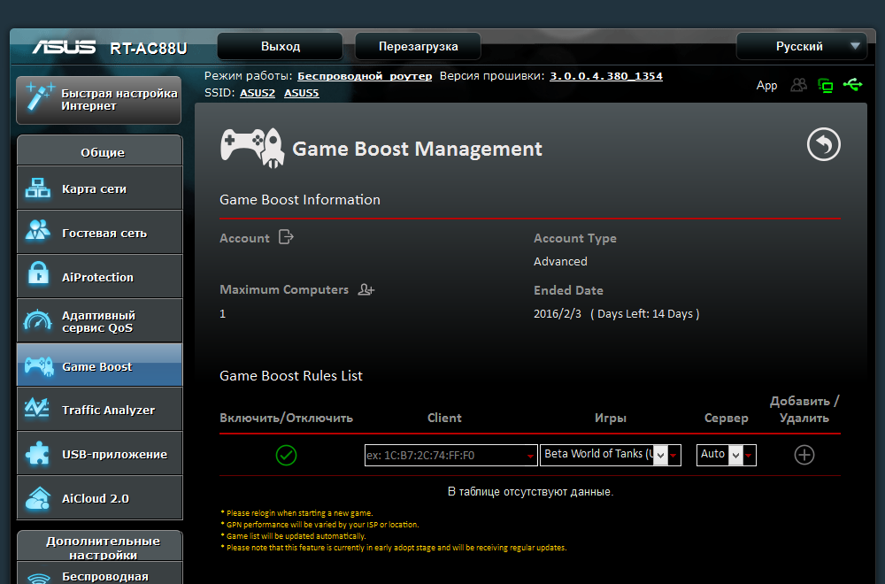Open Беспроводная сеть menu item

(100, 573)
